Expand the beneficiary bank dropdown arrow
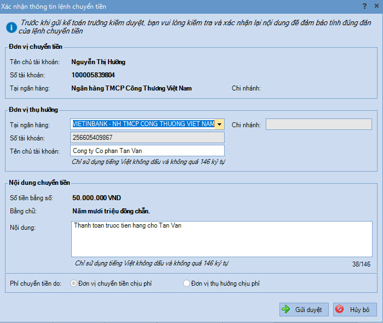The height and width of the screenshot is (323, 383). coord(220,124)
